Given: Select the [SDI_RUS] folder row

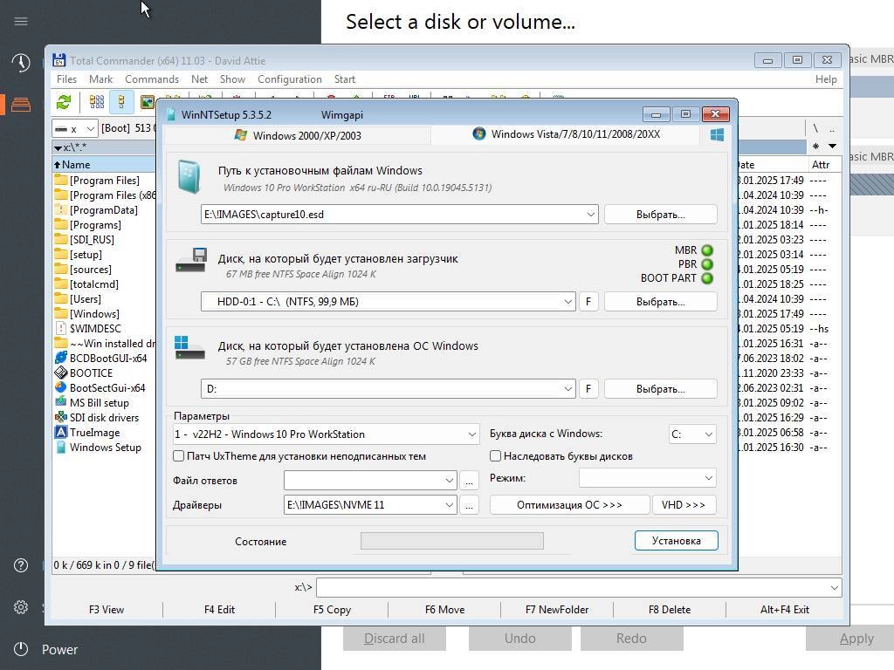Looking at the screenshot, I should [x=104, y=239].
